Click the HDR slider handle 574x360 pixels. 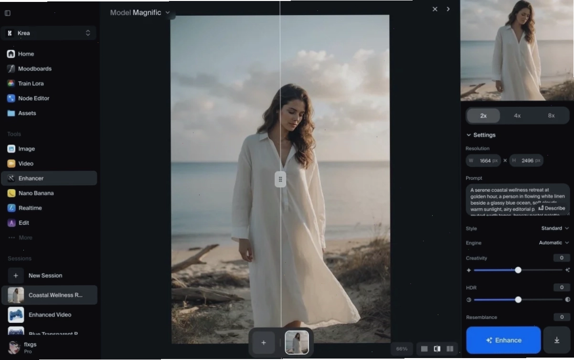[x=518, y=299]
